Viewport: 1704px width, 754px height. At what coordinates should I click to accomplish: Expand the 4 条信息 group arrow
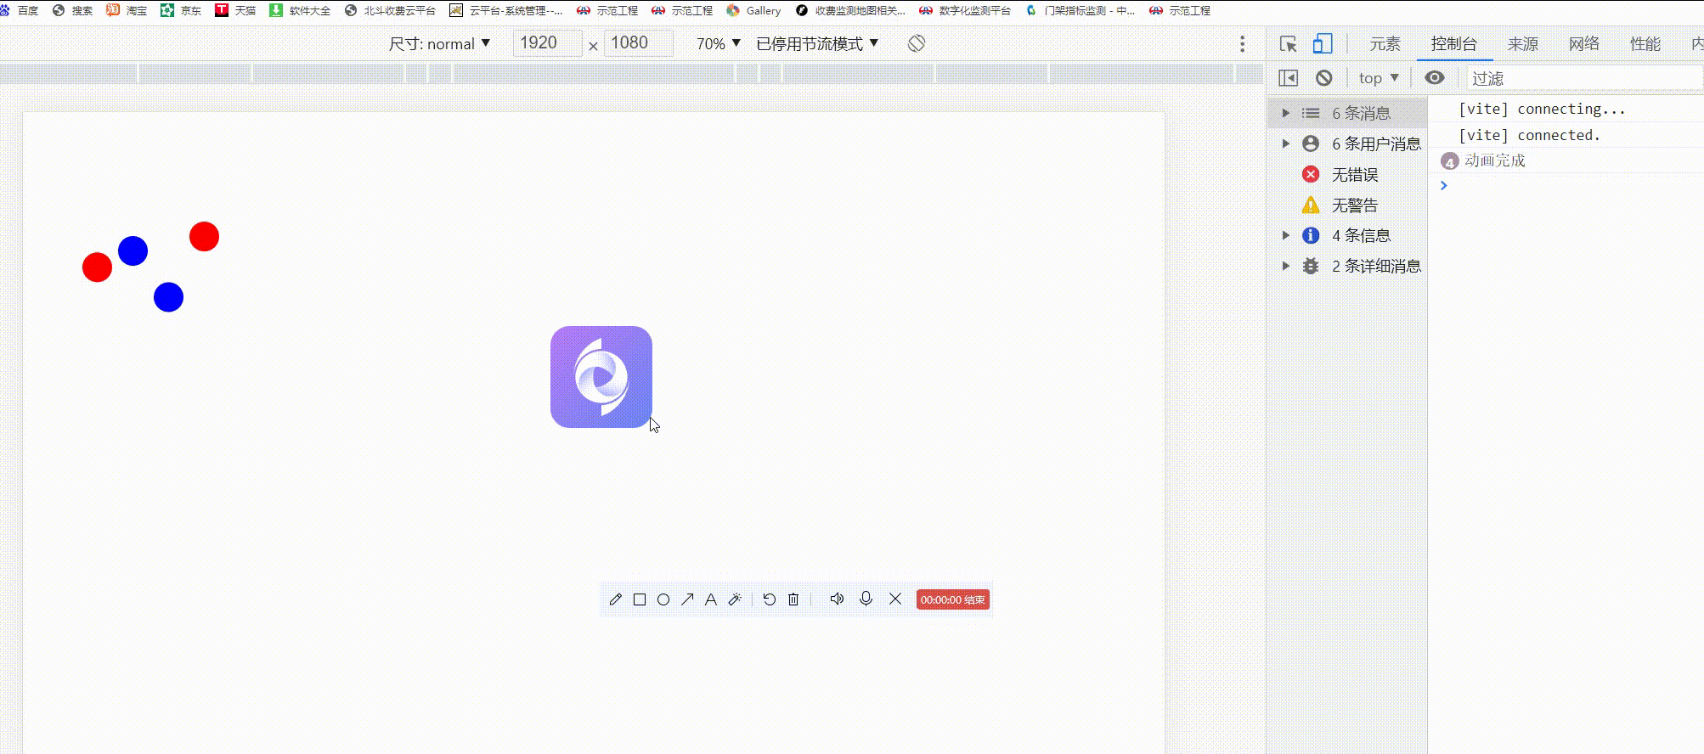[x=1285, y=235]
